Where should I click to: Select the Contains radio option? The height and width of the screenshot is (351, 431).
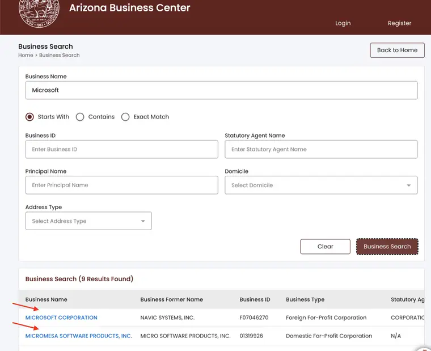tap(80, 117)
